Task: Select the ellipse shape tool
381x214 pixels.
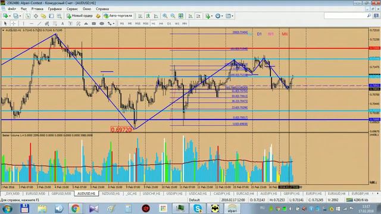Action: pos(102,24)
